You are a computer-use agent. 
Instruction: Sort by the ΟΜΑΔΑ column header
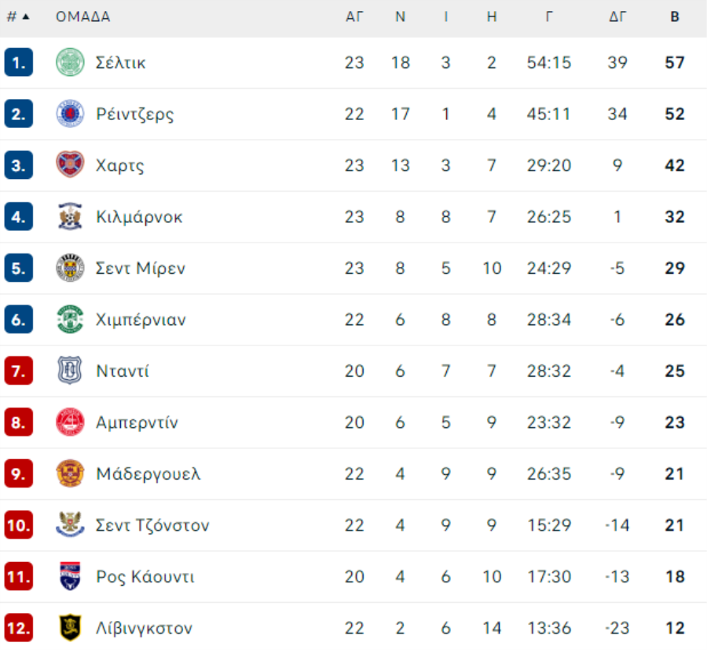tap(83, 17)
